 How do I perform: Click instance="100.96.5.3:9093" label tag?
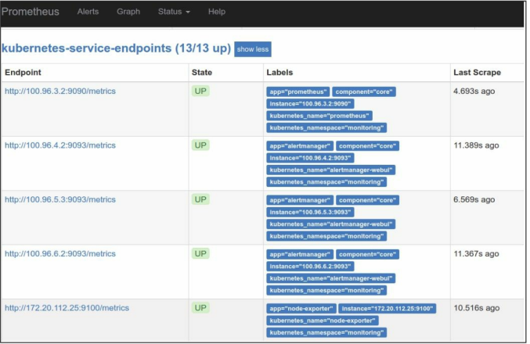[310, 213]
